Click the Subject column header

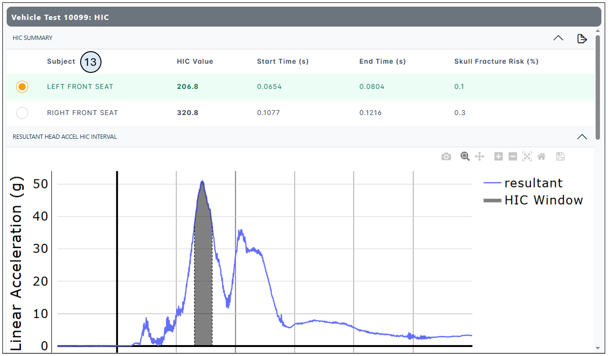click(60, 62)
